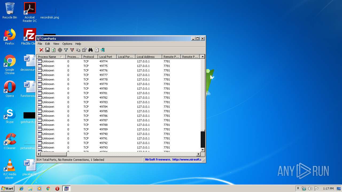This screenshot has height=192, width=342.
Task: Select the row with local port 49783
Action: coord(118,102)
